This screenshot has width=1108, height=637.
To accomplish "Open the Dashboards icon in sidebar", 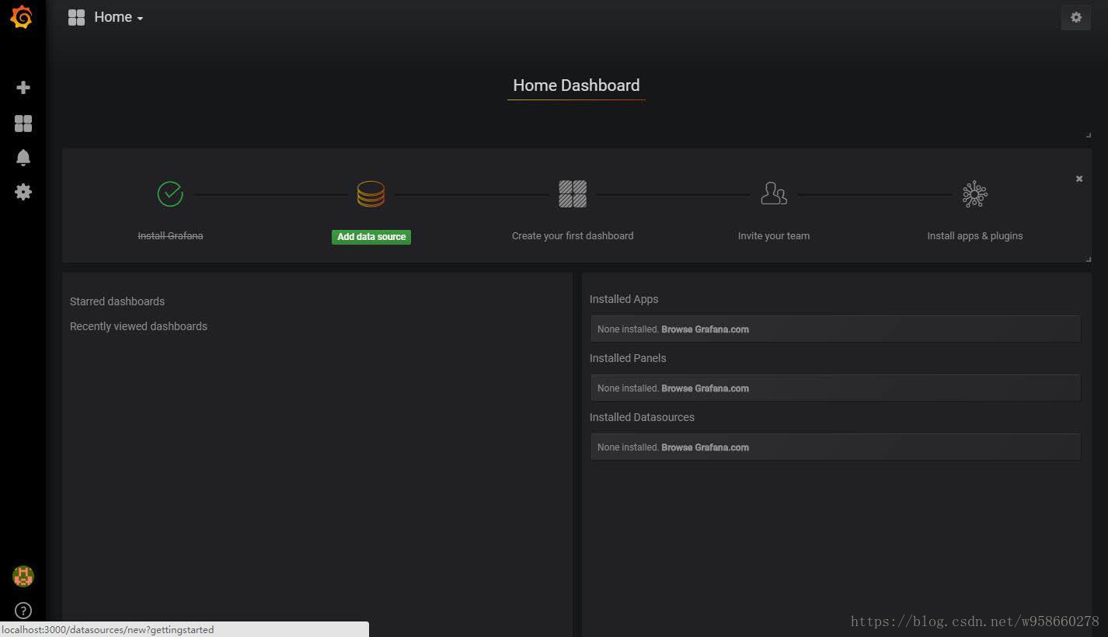I will (x=23, y=124).
